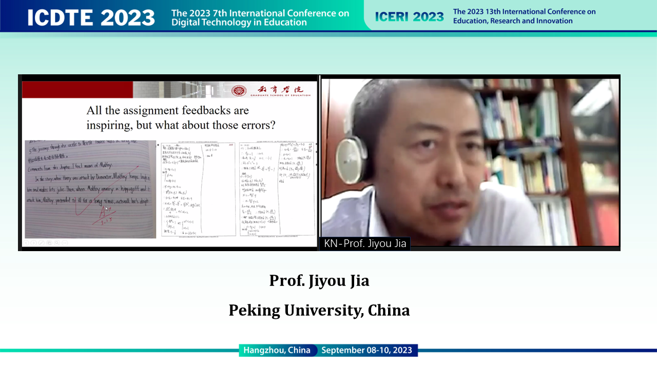Click the next slide arrow icon
The image size is (657, 369).
tap(34, 242)
